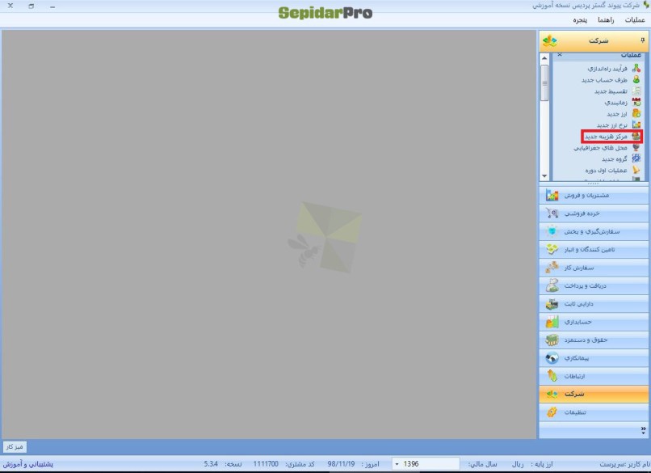Expand the navigation pane overflow chevron
The height and width of the screenshot is (473, 651).
(x=643, y=431)
